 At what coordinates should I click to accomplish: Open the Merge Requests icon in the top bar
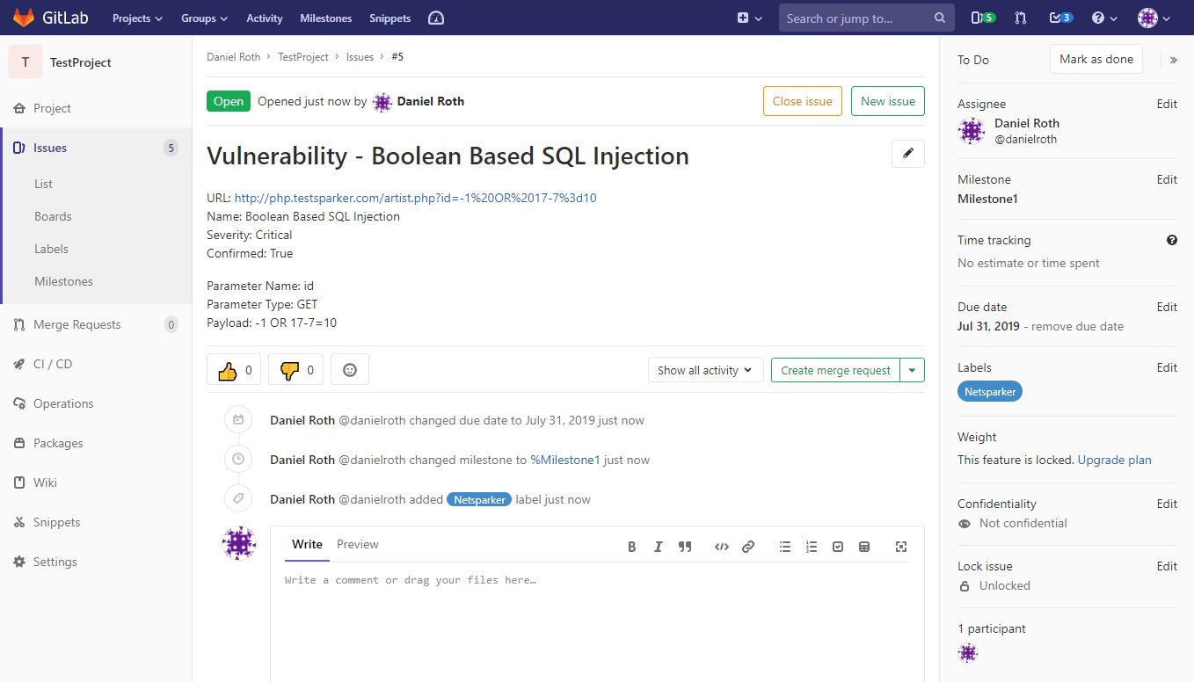(1020, 18)
